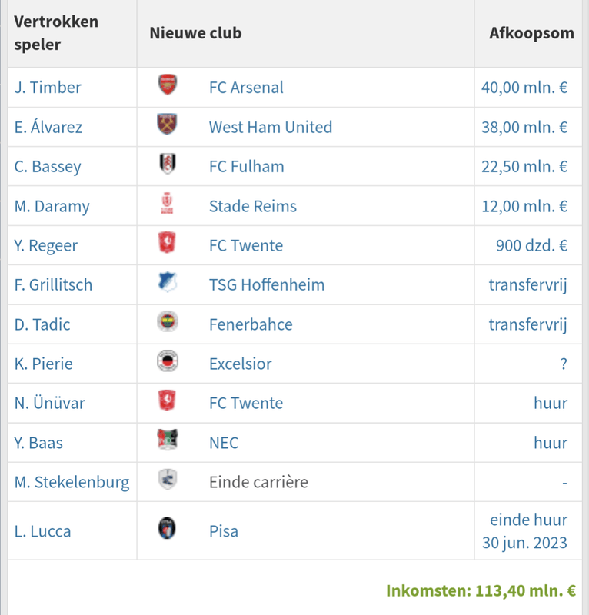Open M. Stekelenburg player page

72,482
